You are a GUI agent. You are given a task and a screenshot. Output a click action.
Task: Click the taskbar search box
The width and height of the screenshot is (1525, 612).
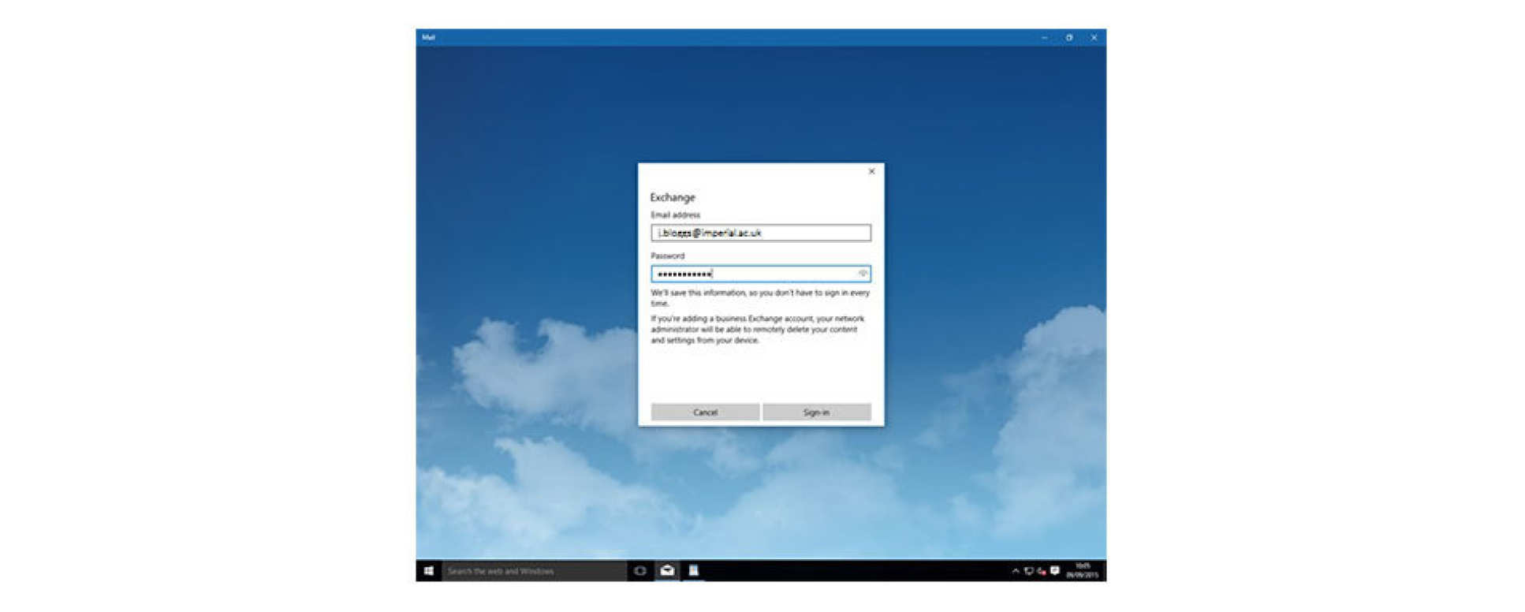pyautogui.click(x=534, y=571)
